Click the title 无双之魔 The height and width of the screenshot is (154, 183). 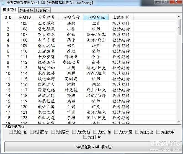click(46, 118)
